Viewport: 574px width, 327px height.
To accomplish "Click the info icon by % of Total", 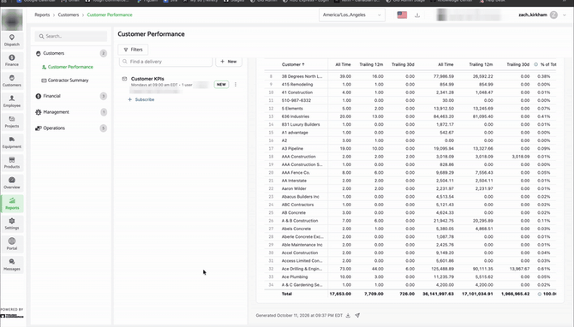I will [x=536, y=64].
